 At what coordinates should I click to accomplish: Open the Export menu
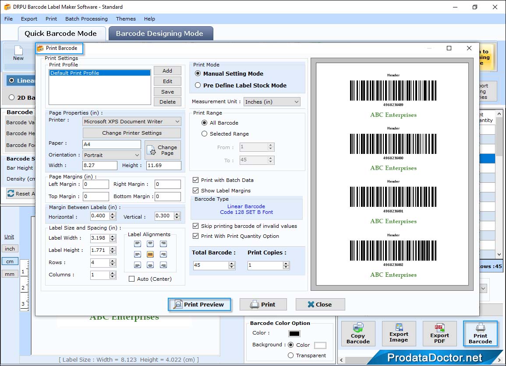[x=29, y=19]
